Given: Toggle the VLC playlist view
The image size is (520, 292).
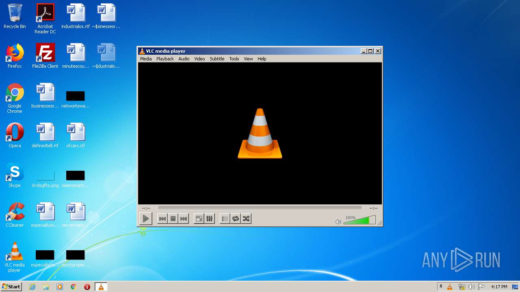Looking at the screenshot, I should [225, 219].
